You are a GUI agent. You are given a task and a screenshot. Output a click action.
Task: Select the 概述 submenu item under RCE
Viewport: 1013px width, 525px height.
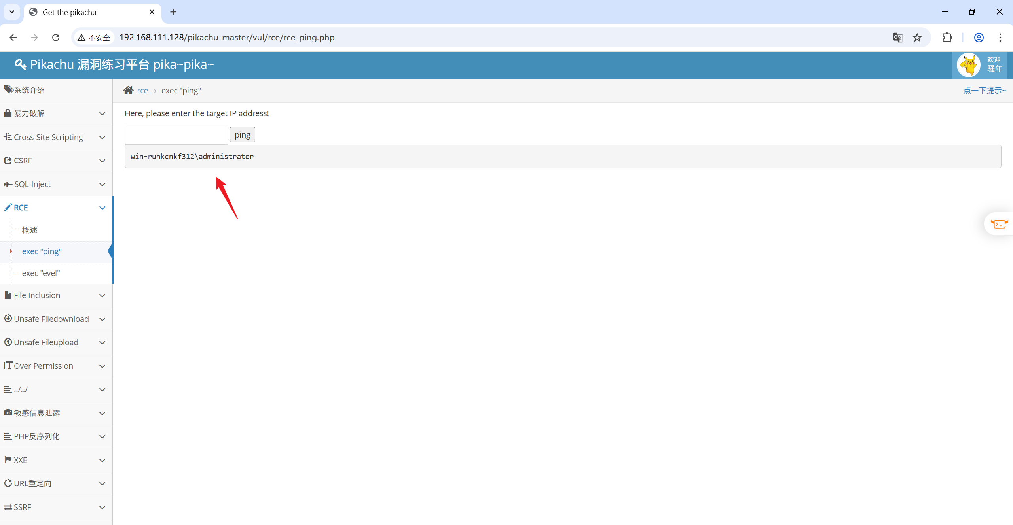(x=30, y=230)
